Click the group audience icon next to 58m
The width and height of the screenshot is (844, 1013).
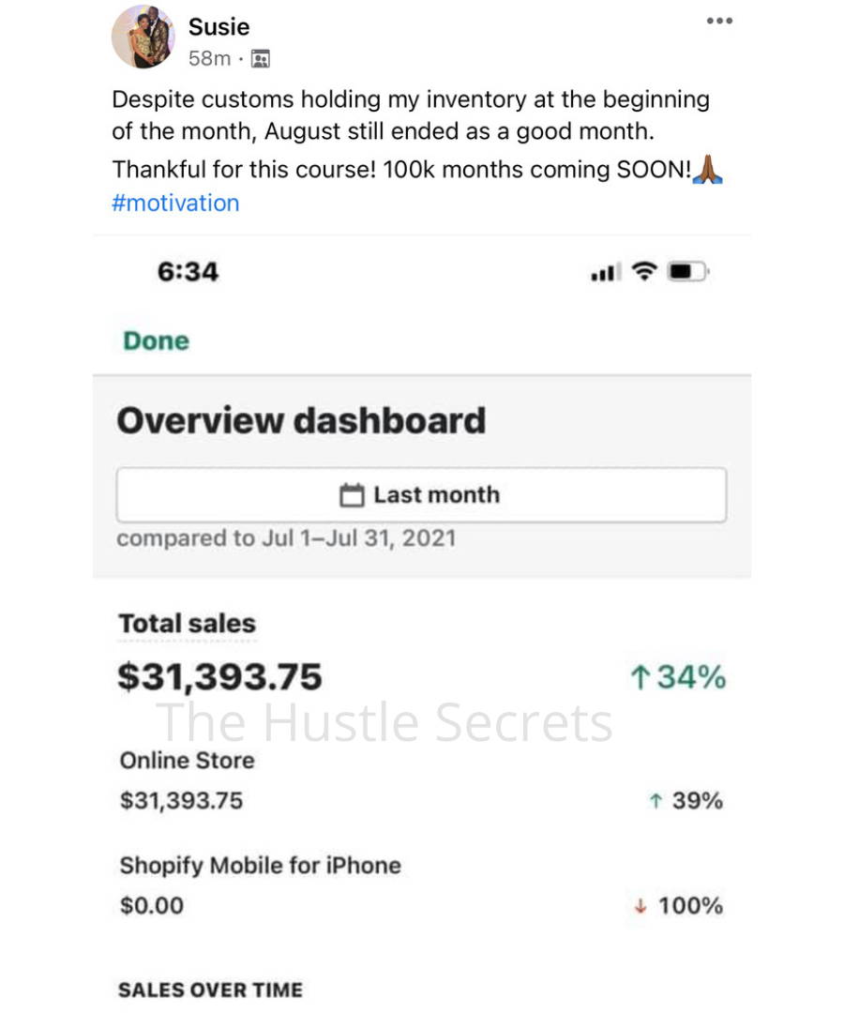tap(261, 59)
